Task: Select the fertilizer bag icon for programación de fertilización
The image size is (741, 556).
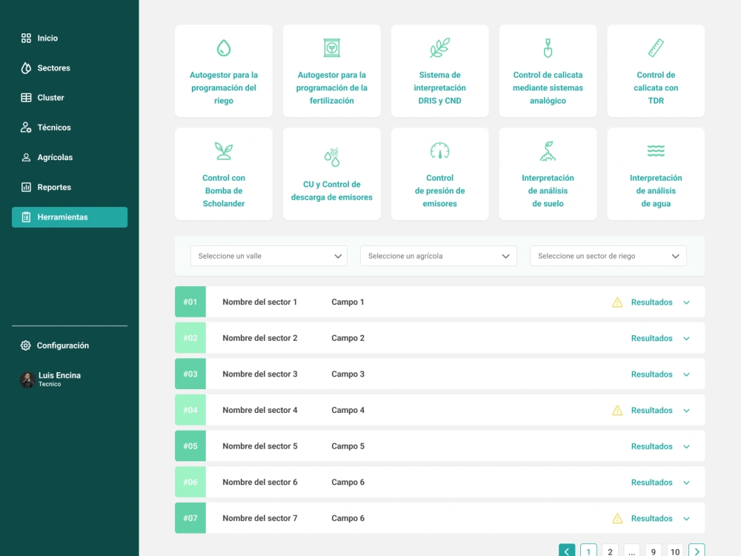Action: pyautogui.click(x=331, y=47)
